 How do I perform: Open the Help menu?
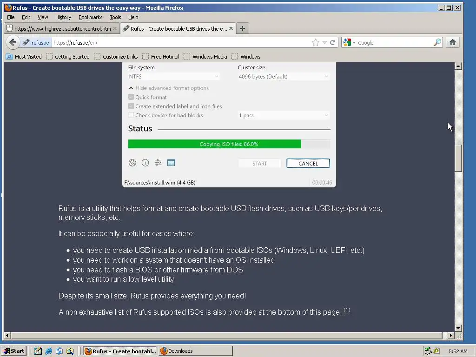[133, 17]
